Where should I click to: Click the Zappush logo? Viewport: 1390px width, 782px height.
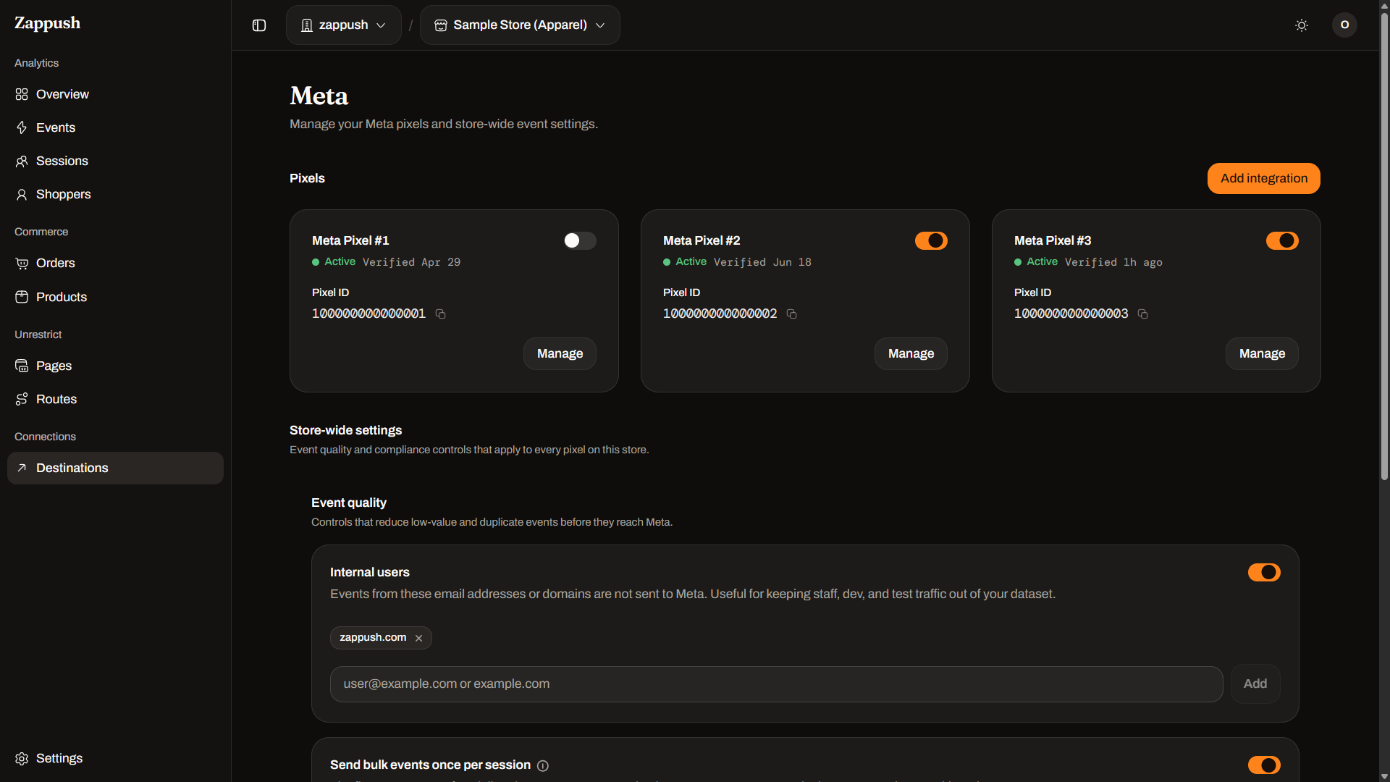point(48,23)
